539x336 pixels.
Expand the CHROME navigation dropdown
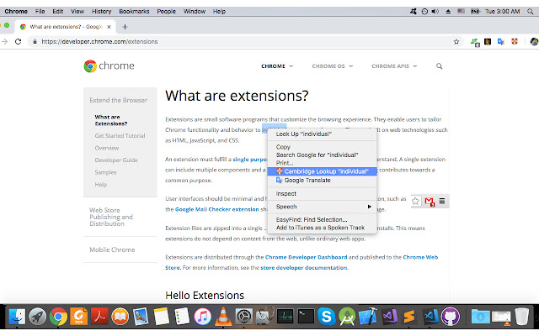tap(277, 66)
